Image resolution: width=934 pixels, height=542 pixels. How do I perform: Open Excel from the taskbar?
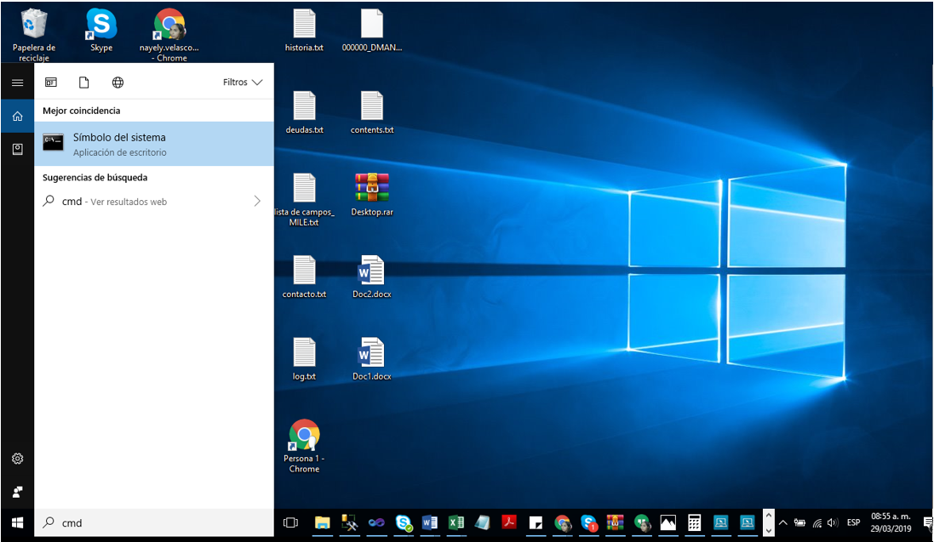tap(456, 523)
